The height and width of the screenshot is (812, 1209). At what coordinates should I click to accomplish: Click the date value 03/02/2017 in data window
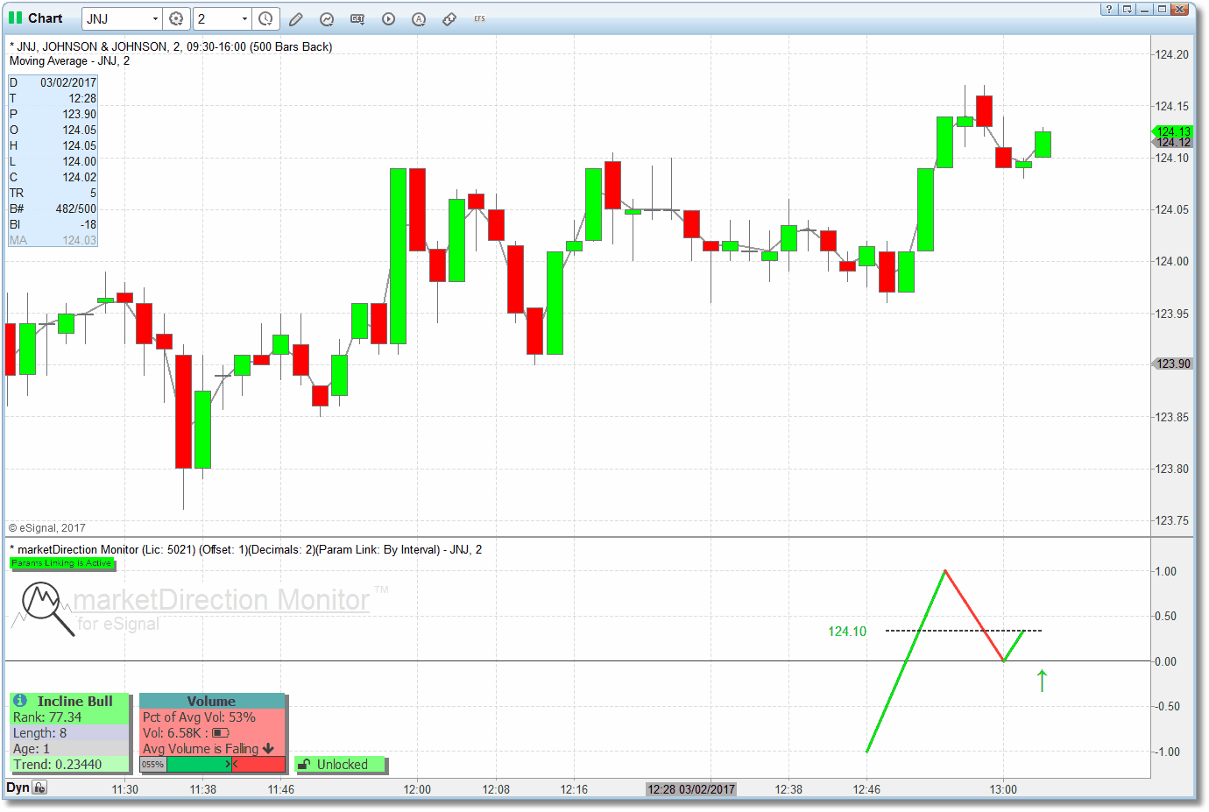68,82
